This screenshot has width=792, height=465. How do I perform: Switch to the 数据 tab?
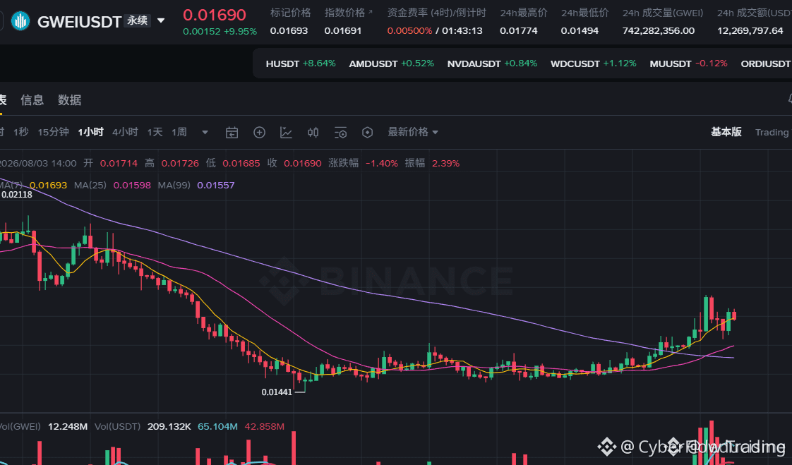[69, 100]
